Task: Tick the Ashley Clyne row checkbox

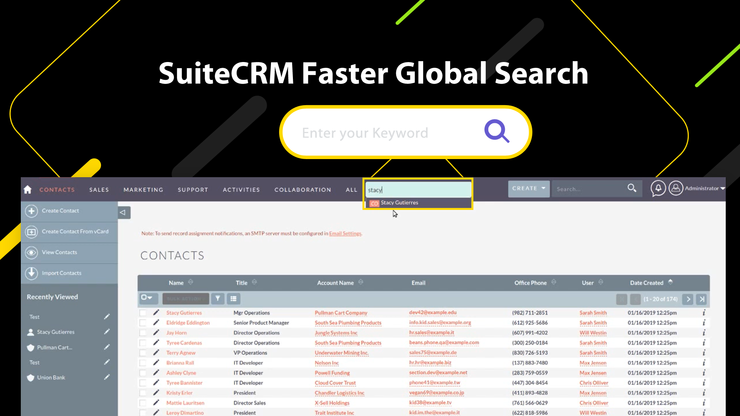Action: 143,373
